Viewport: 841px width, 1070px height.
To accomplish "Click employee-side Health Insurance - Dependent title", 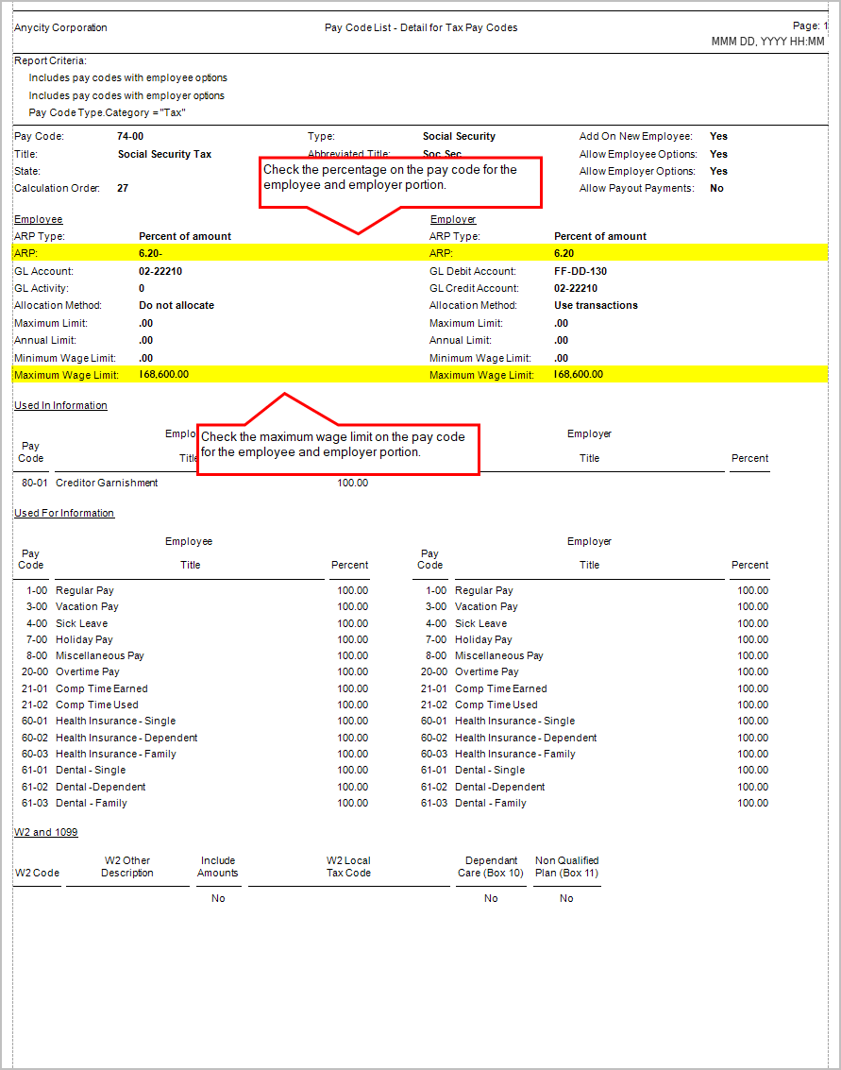I will coord(126,739).
